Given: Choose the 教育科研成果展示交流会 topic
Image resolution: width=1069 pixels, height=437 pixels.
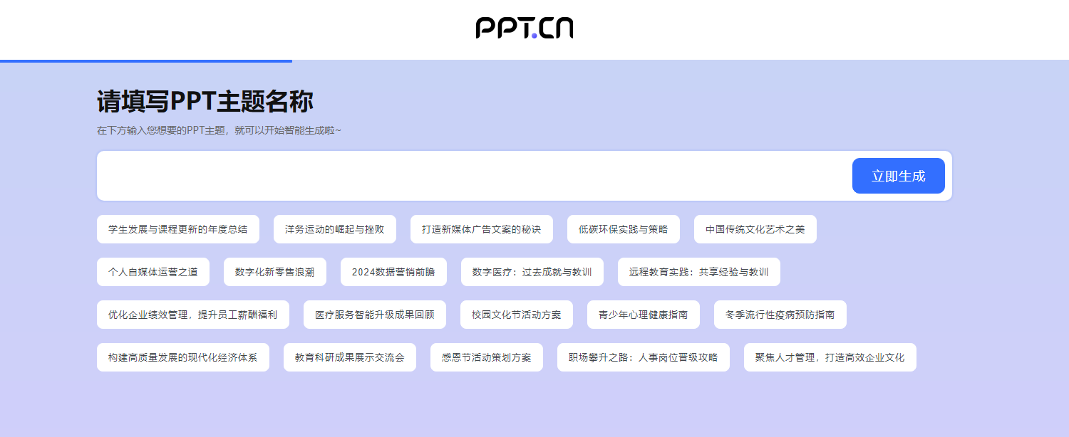Looking at the screenshot, I should pos(350,357).
